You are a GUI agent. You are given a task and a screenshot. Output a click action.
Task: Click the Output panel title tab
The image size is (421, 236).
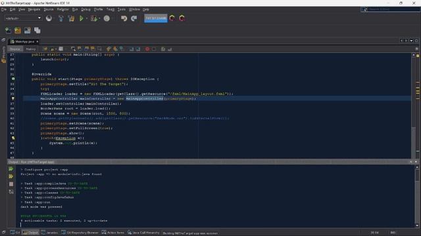32,162
